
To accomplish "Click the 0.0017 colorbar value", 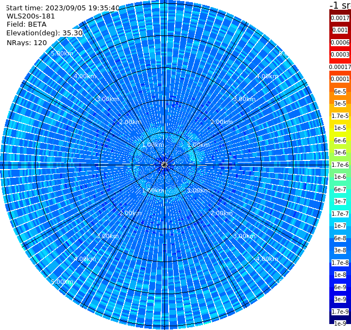I will tap(340, 18).
